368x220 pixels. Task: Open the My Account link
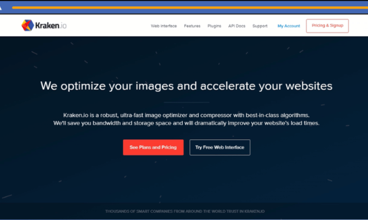[289, 26]
